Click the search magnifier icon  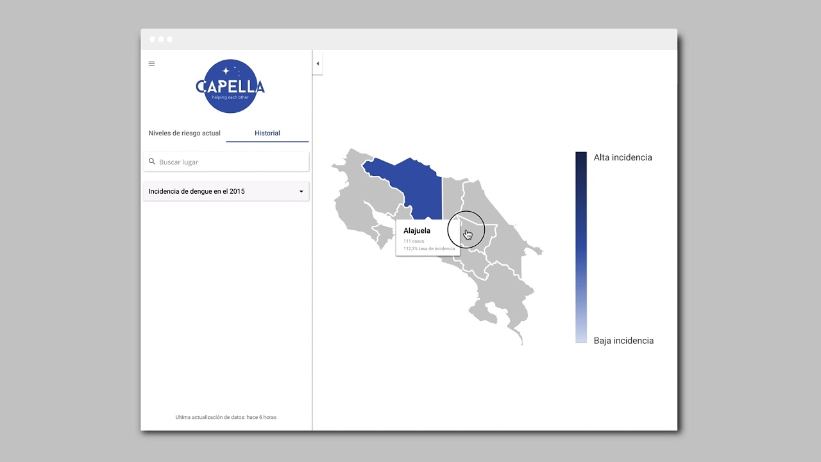coord(152,162)
